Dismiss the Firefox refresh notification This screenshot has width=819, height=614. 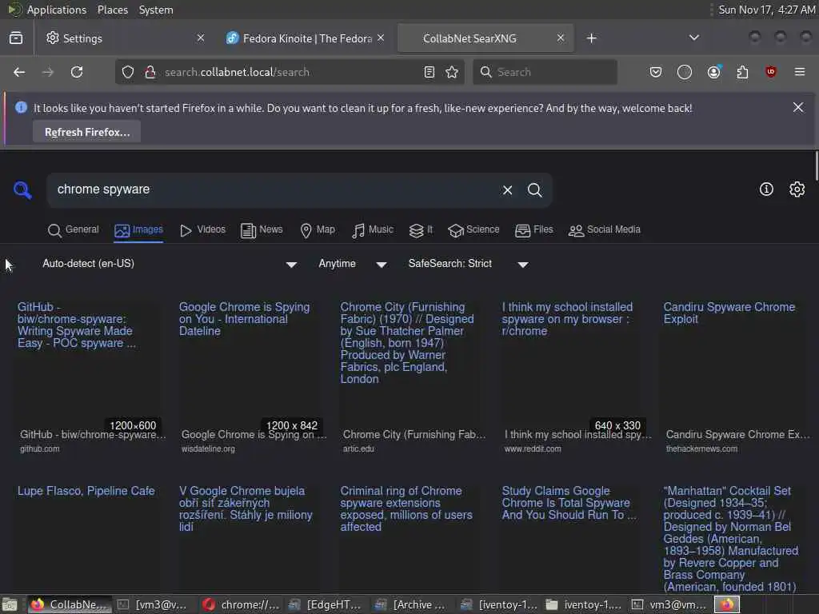point(798,108)
